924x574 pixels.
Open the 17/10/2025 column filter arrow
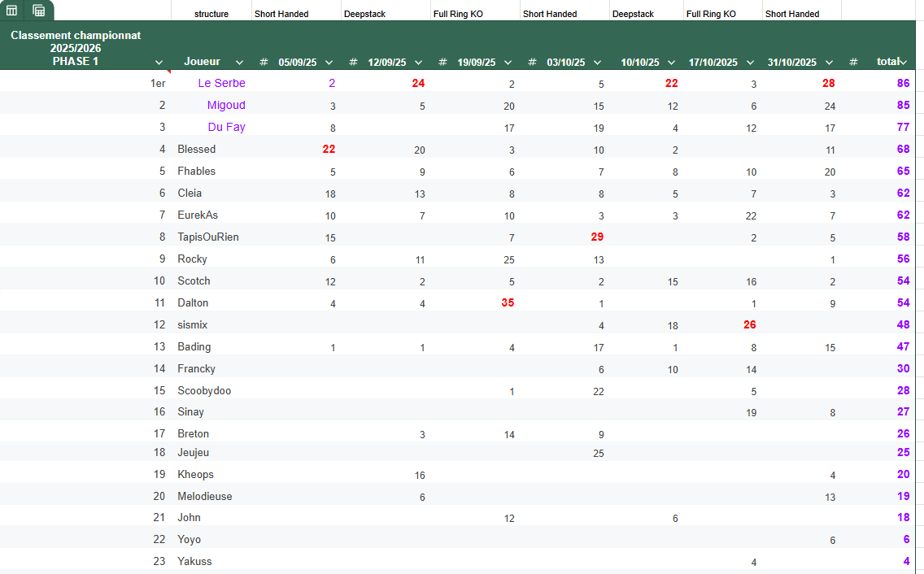tap(751, 63)
